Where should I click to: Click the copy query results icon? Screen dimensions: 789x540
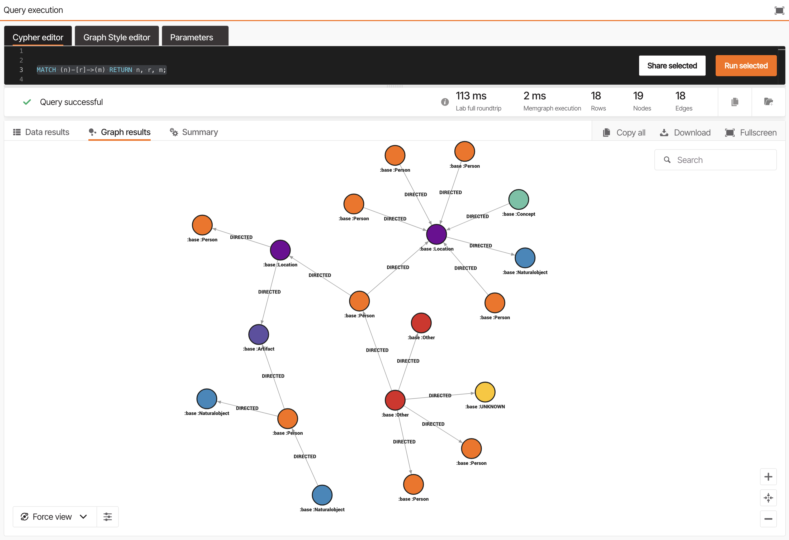735,102
